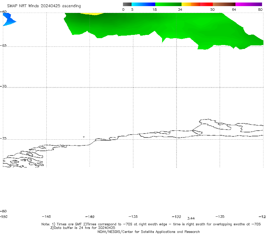Click the 'Data buffer is 24 hrs' note

pyautogui.click(x=83, y=228)
